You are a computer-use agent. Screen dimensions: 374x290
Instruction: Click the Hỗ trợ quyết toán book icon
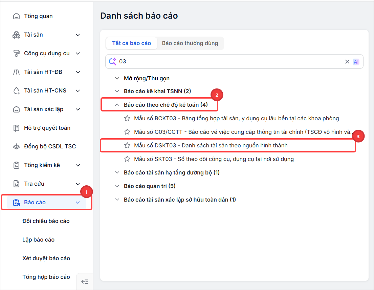tap(16, 128)
